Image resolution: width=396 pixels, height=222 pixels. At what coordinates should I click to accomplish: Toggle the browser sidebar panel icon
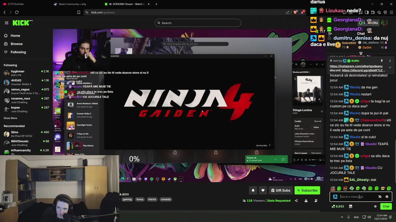point(367,12)
